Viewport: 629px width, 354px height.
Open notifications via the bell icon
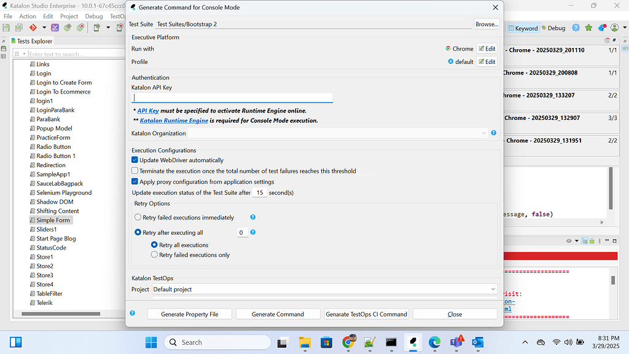tap(601, 28)
